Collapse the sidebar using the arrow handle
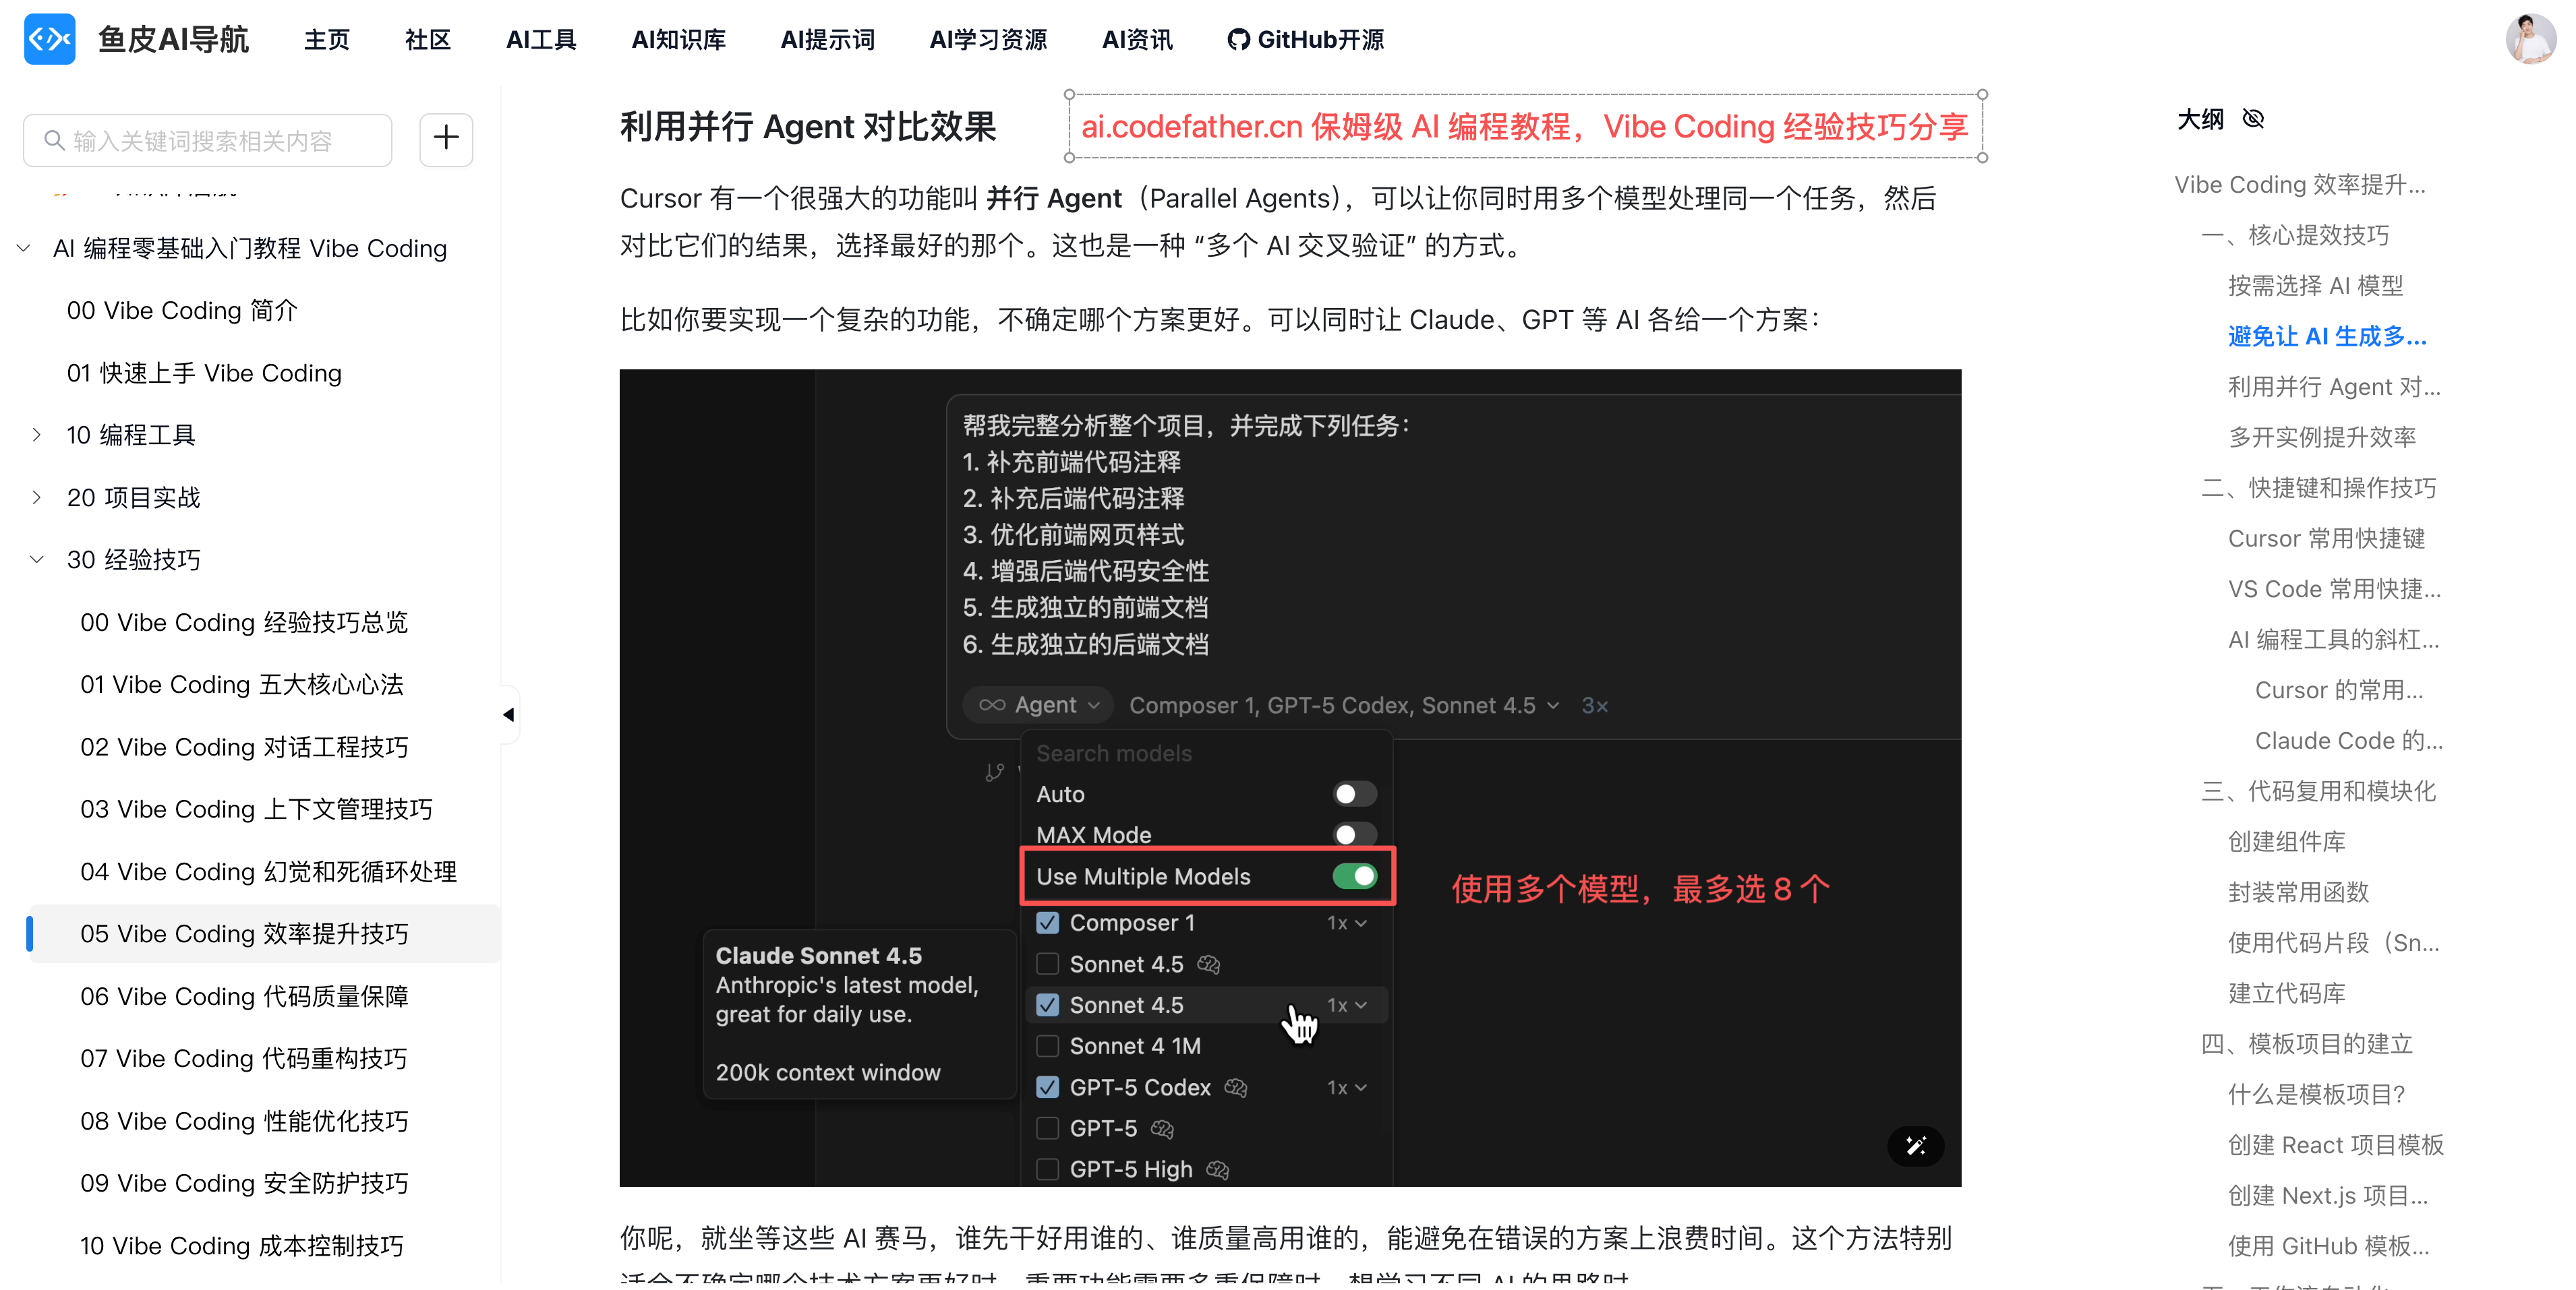 tap(509, 714)
